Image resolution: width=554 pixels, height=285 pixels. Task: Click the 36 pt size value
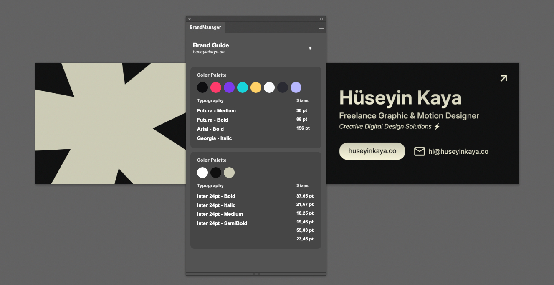tap(302, 111)
